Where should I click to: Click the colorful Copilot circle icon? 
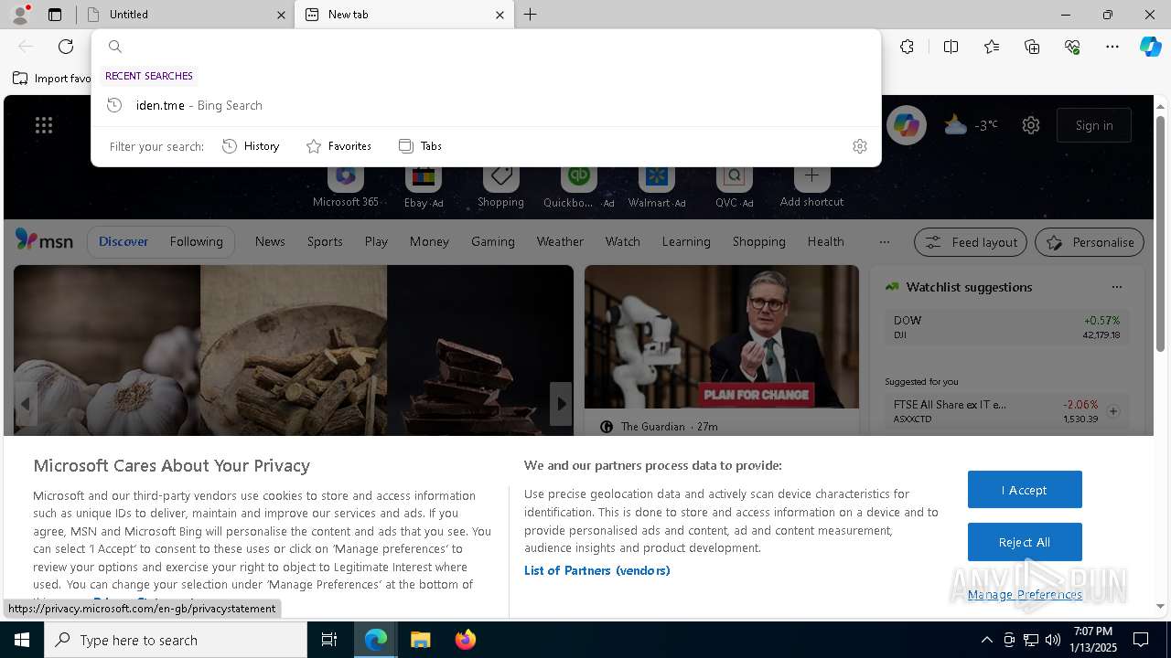(x=906, y=125)
